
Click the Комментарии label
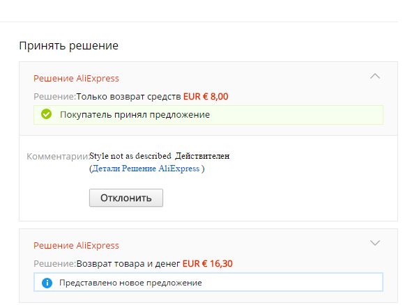[x=58, y=157]
